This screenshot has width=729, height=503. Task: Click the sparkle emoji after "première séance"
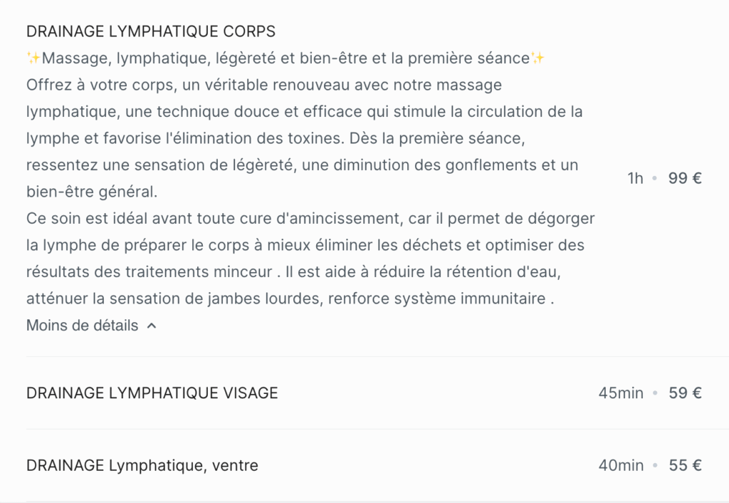coord(537,58)
